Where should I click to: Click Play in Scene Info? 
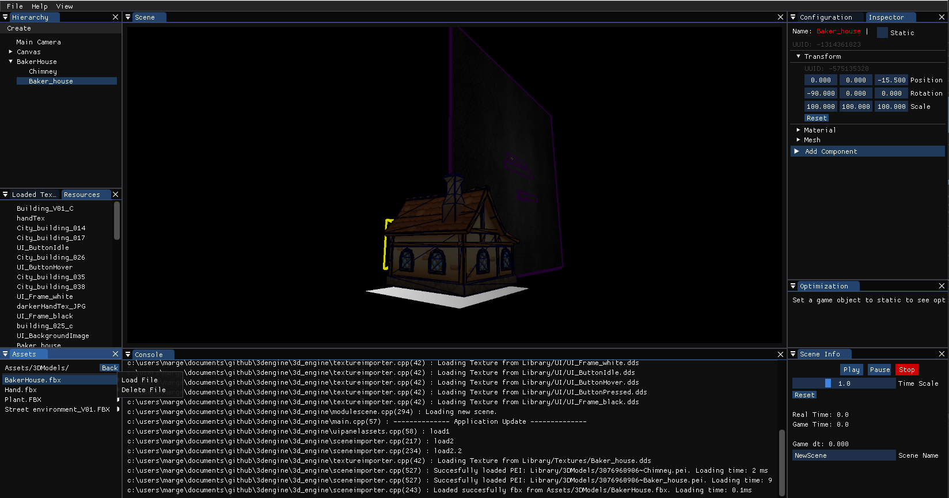851,370
